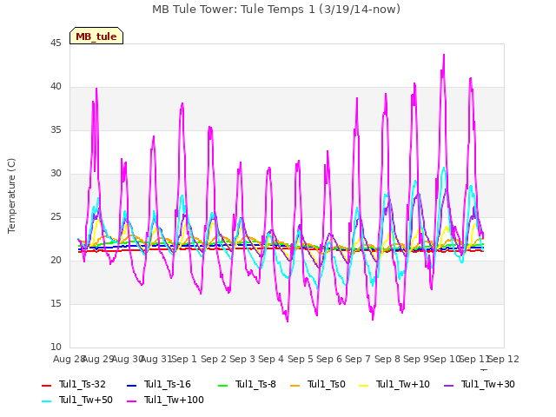Image resolution: width=556 pixels, height=417 pixels.
Task: Click y-axis tick label 10
Action: pyautogui.click(x=56, y=347)
